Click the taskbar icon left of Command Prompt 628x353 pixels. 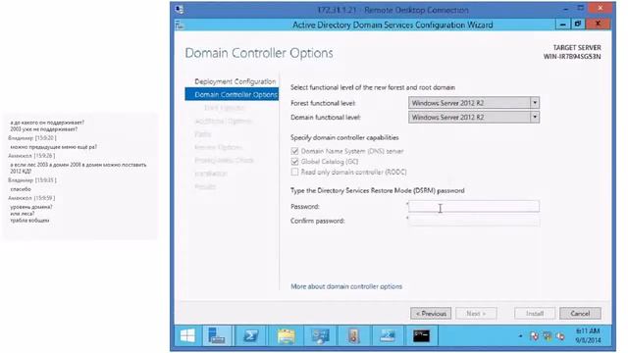pyautogui.click(x=388, y=335)
